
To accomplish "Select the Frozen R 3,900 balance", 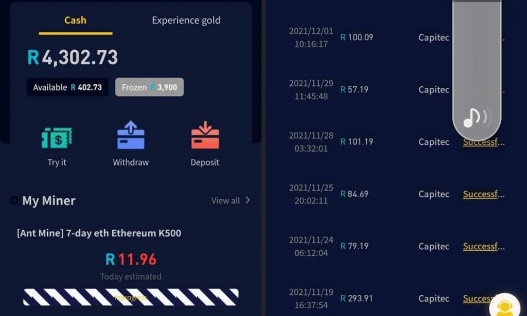I will click(x=149, y=87).
